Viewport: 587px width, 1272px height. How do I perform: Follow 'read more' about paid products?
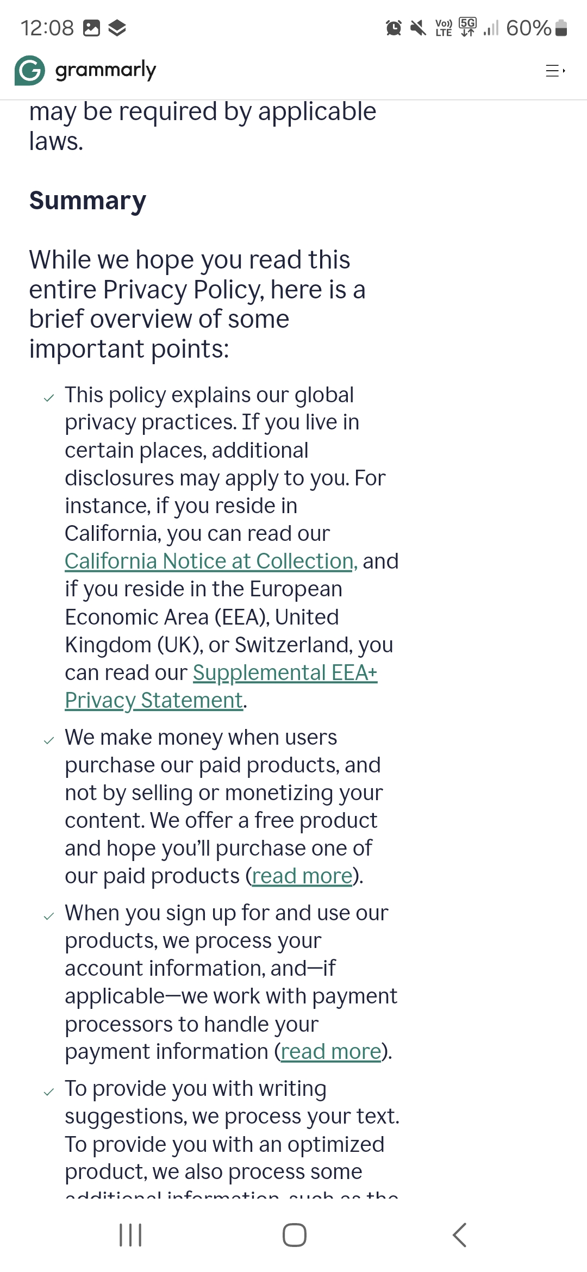point(302,876)
